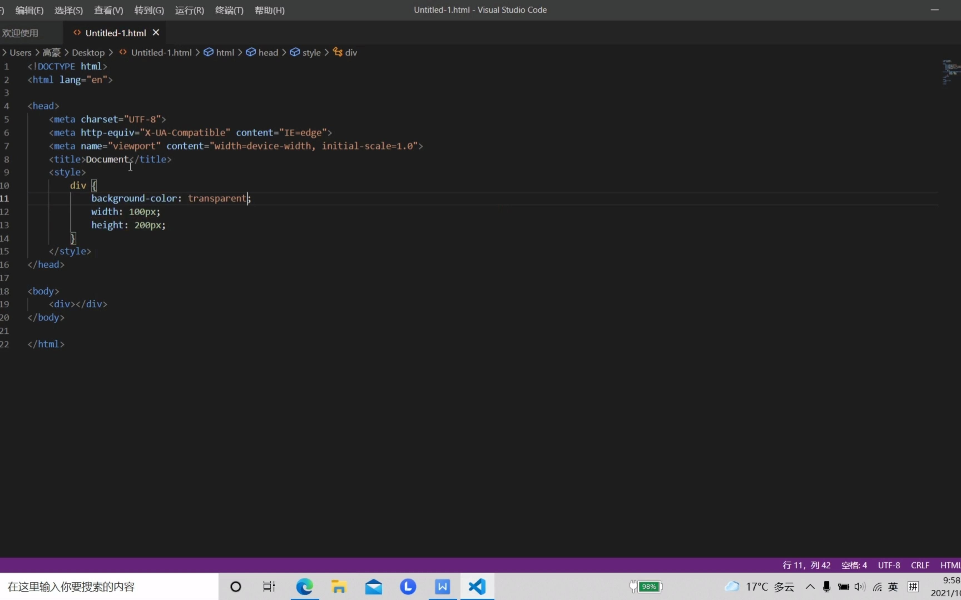Click the style breadcrumb segment
The image size is (961, 600).
pyautogui.click(x=305, y=52)
